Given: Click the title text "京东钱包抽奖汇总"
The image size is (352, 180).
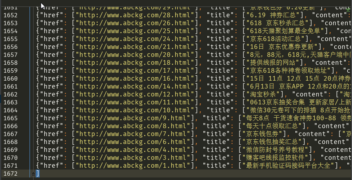Looking at the screenshot, I should [x=272, y=142].
